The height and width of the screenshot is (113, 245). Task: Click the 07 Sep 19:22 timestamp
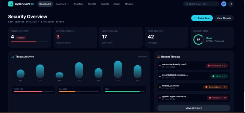click(169, 88)
